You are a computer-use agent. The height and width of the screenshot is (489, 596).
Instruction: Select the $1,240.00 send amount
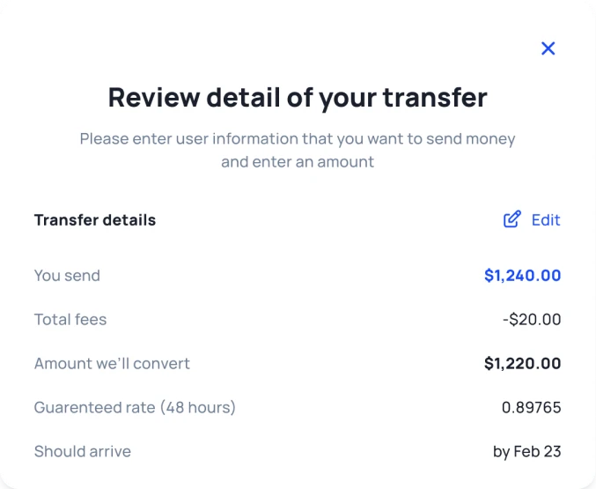tap(522, 276)
